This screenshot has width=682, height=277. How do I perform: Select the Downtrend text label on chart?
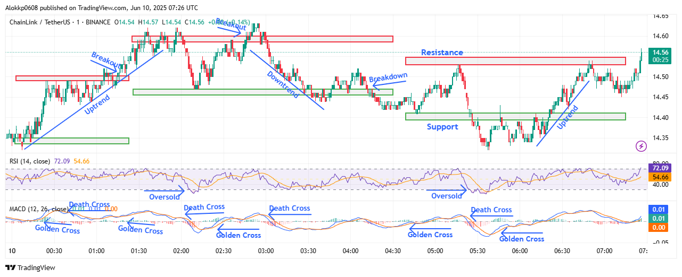[x=283, y=84]
